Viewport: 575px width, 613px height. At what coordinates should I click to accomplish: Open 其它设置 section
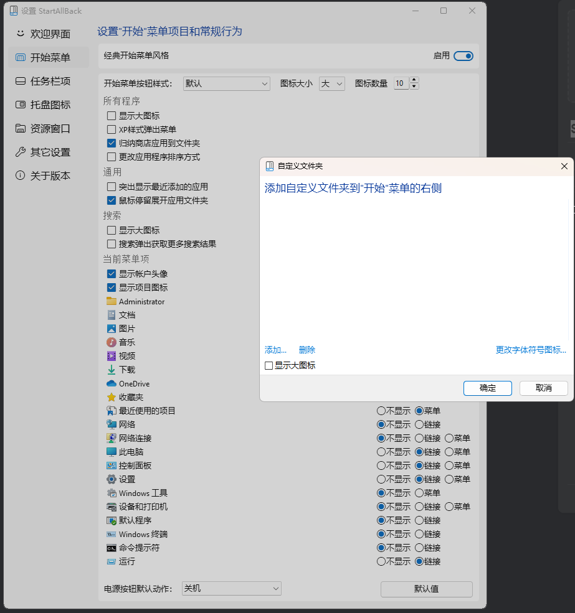pos(49,152)
